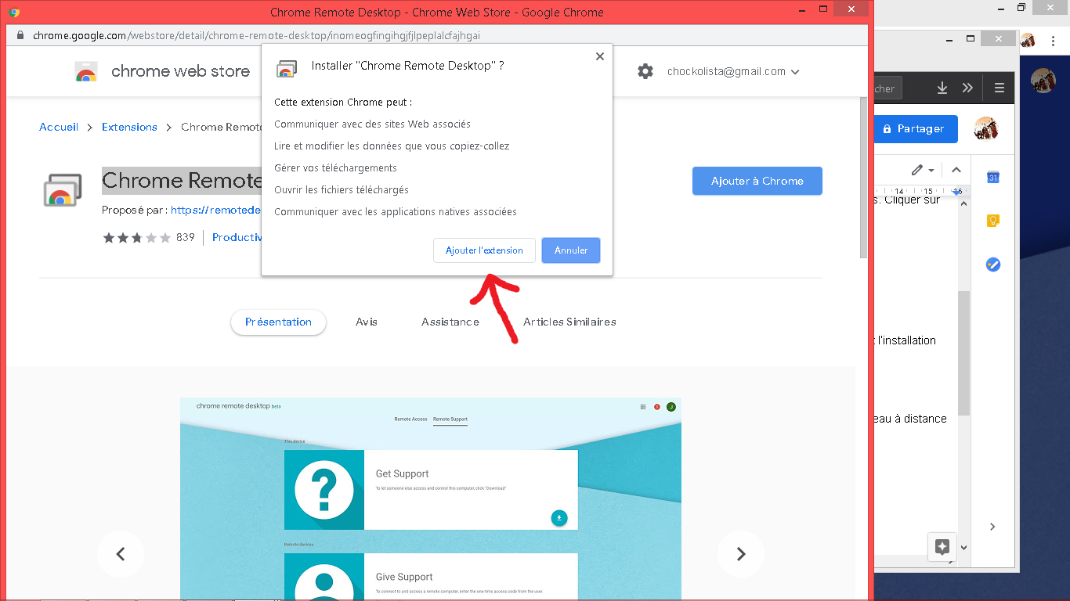Expand the chockolista@gmail.com account dropdown
The height and width of the screenshot is (601, 1070).
pos(733,71)
